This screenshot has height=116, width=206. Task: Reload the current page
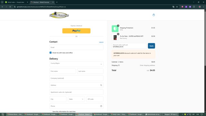point(10,7)
